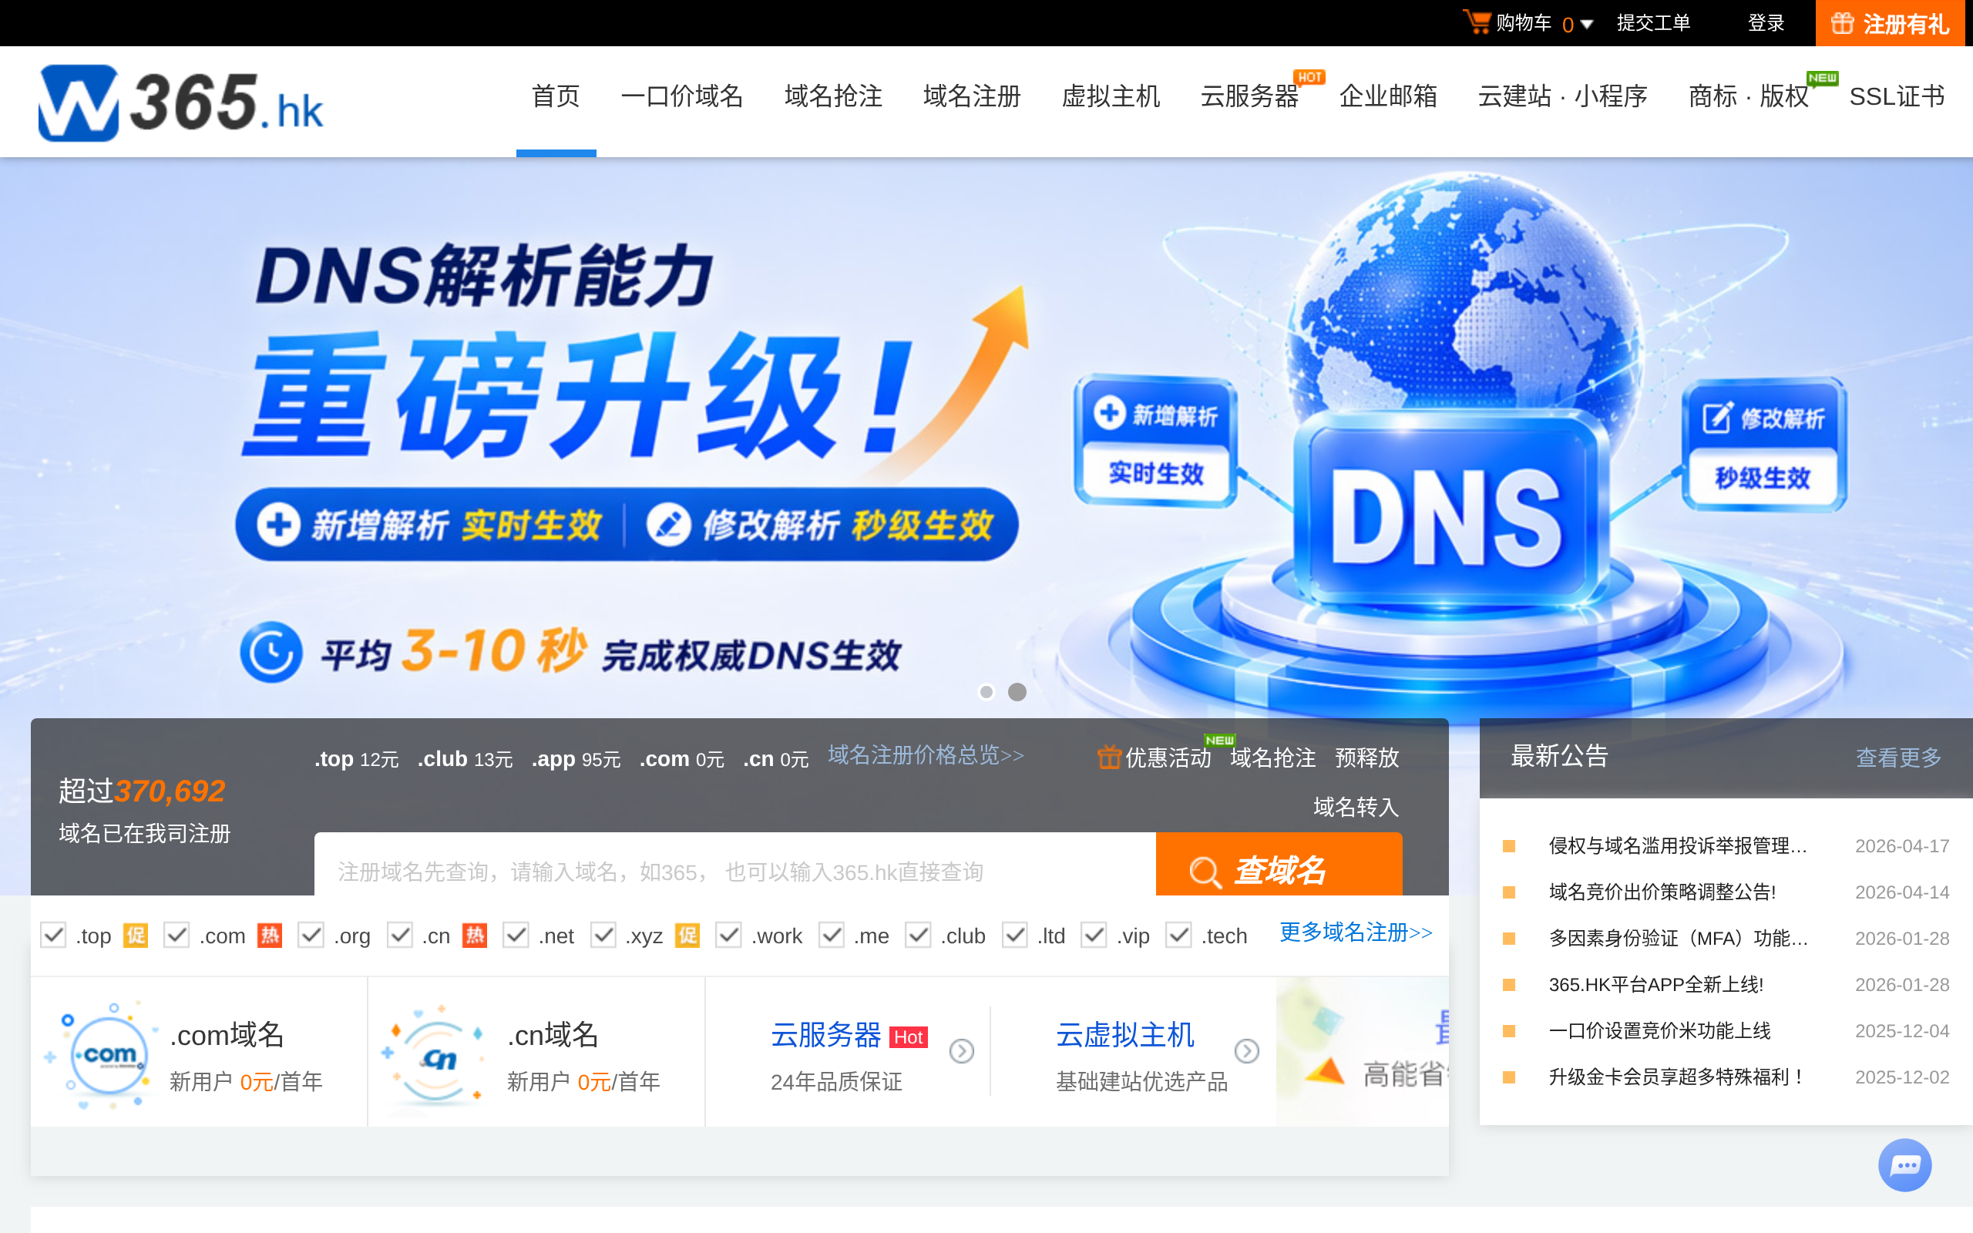Go to 域名抢注 in main navigation
This screenshot has height=1233, width=1973.
tap(833, 96)
